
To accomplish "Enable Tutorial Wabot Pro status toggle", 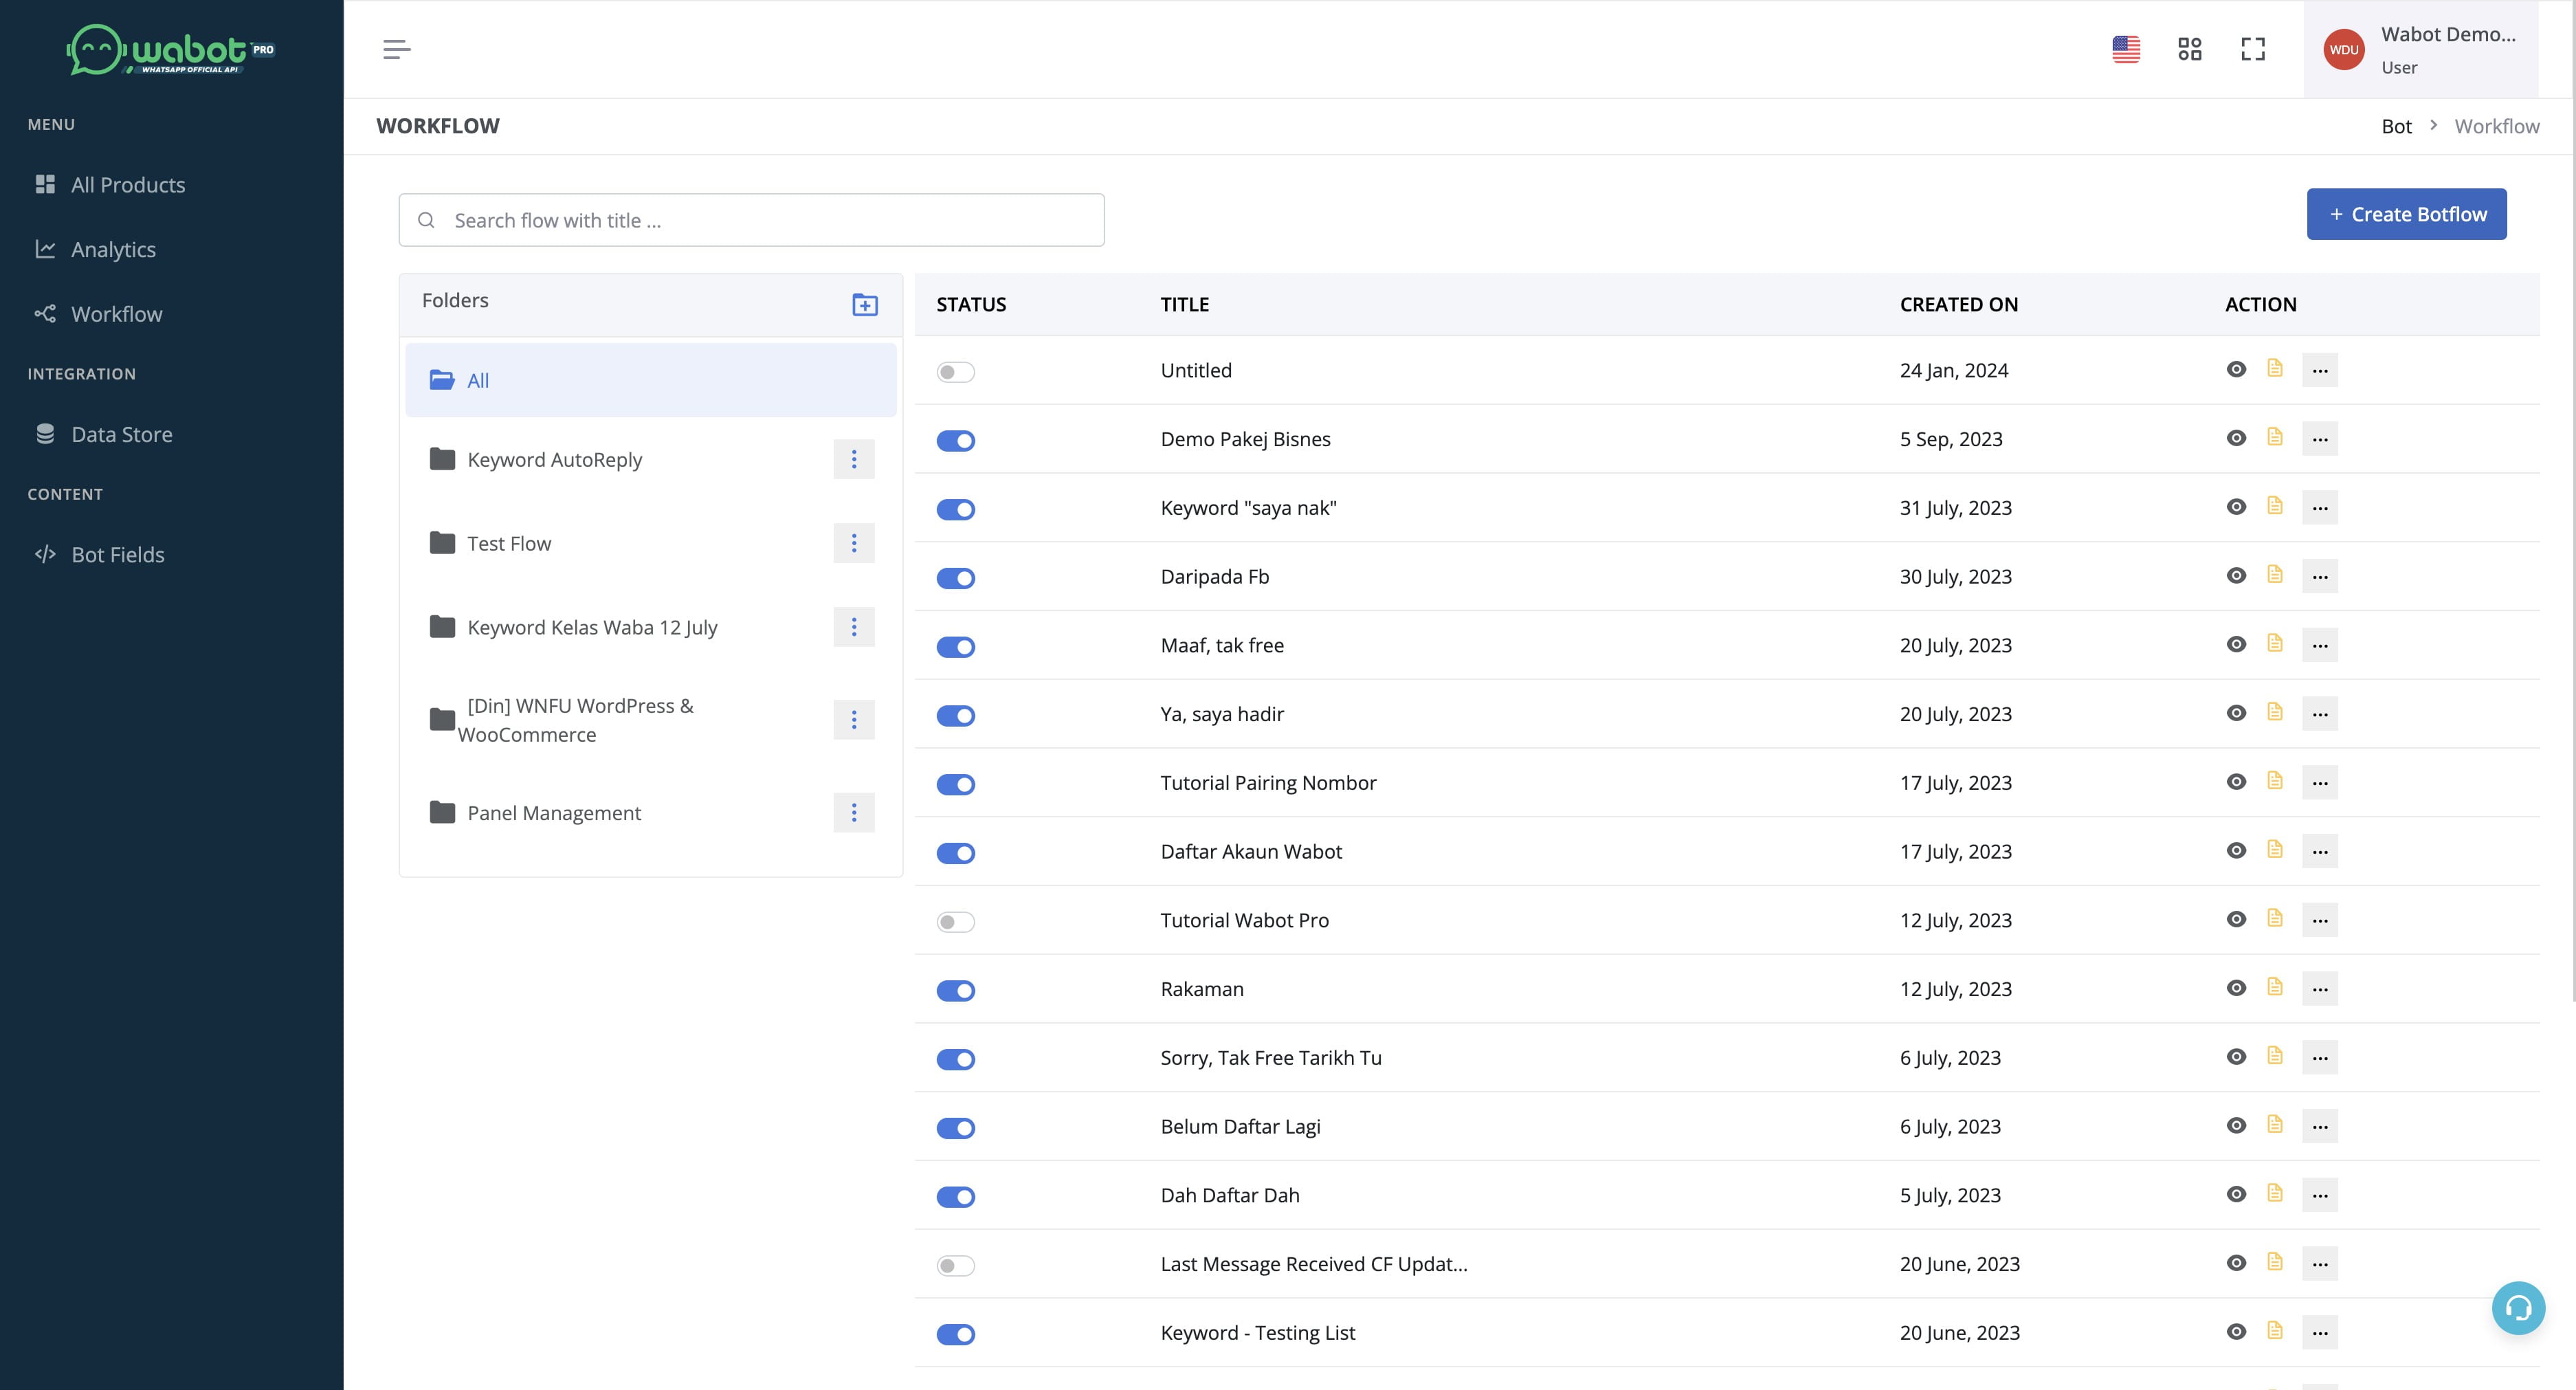I will point(955,922).
